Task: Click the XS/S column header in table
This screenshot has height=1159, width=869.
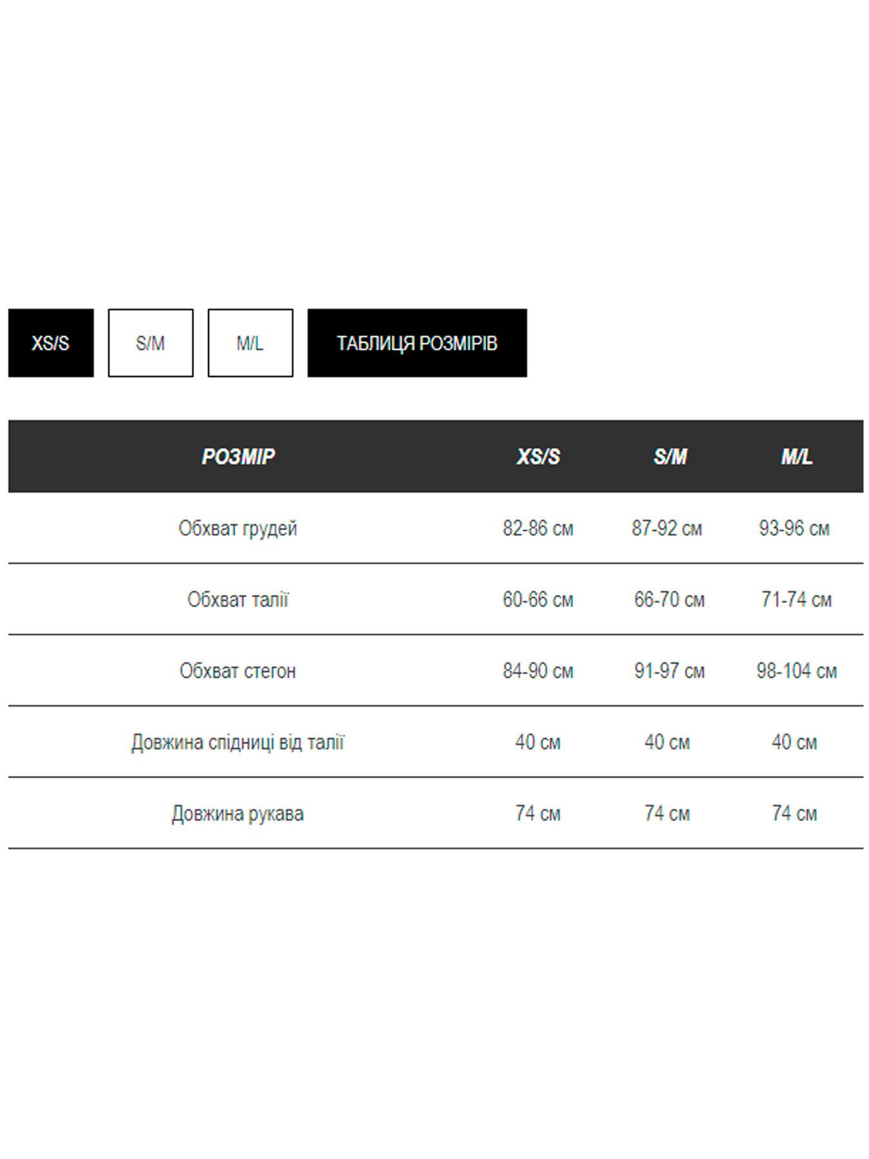Action: pyautogui.click(x=538, y=457)
